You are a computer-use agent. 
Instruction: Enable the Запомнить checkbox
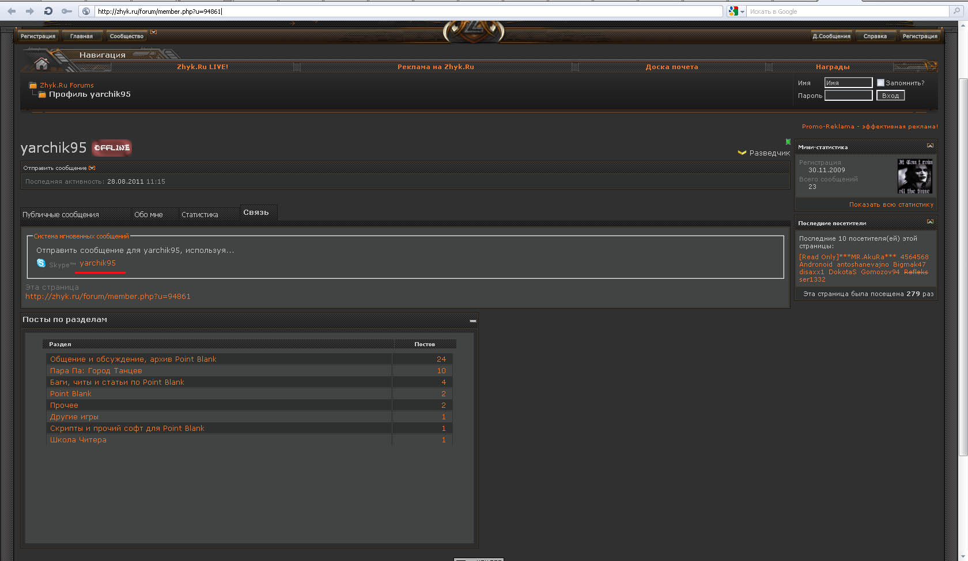[880, 83]
